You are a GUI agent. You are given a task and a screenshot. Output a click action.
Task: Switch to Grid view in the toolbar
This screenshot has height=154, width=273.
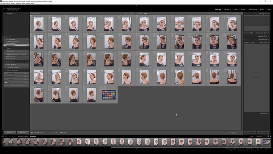(x=32, y=133)
